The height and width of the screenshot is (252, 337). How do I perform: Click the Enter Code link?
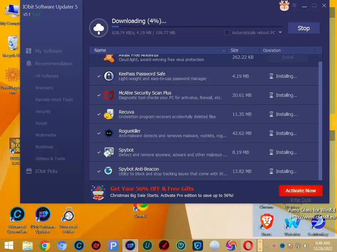[300, 200]
